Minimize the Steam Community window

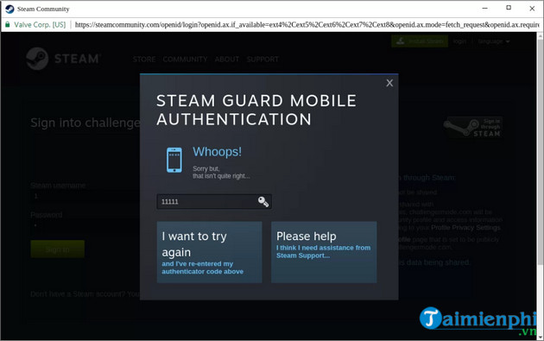485,9
